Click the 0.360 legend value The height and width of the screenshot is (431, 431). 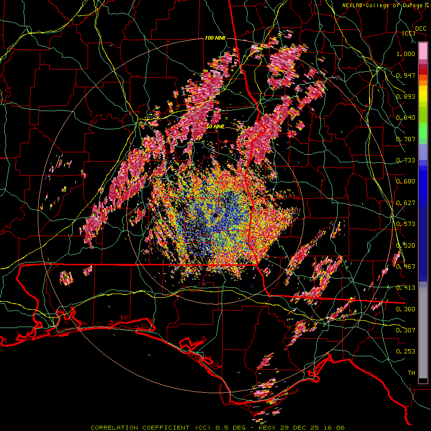click(406, 309)
